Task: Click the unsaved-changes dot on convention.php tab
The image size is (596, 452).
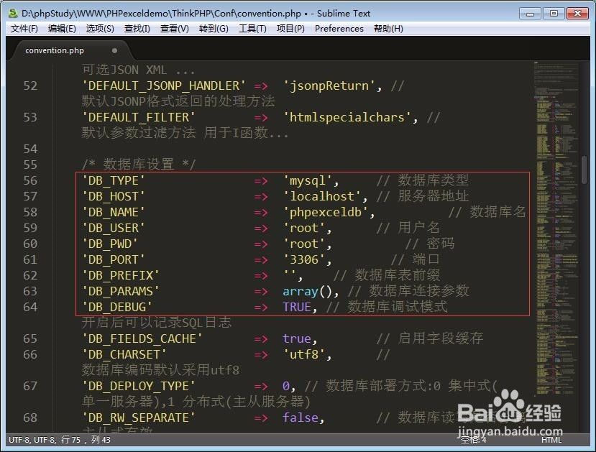Action: point(114,50)
